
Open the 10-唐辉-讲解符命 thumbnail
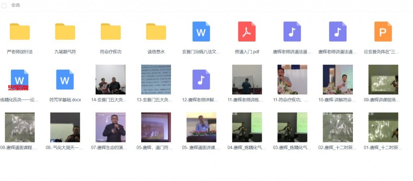(x=338, y=79)
